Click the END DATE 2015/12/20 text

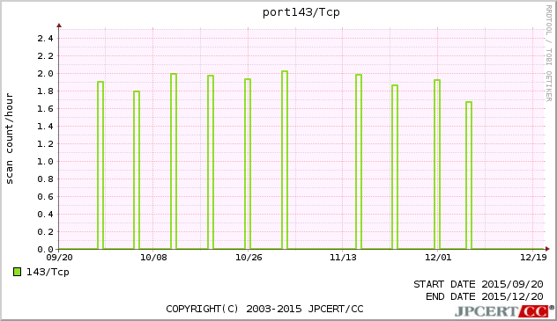tap(485, 296)
